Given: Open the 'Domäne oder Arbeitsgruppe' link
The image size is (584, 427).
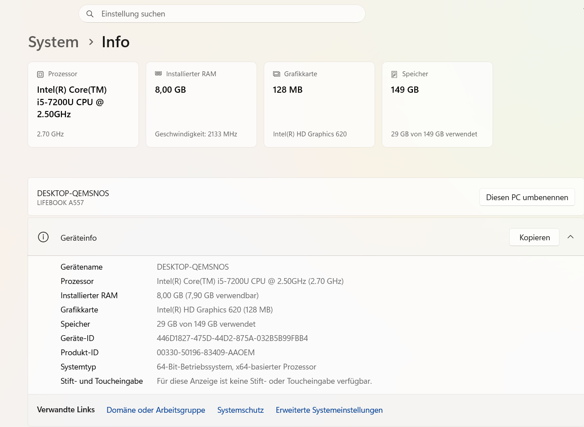Looking at the screenshot, I should [156, 410].
